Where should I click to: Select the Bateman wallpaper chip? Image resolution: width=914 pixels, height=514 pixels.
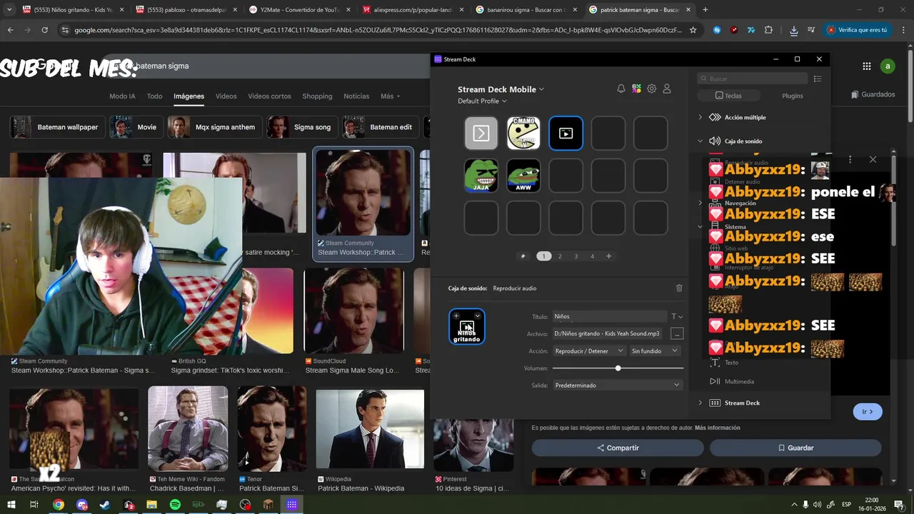pos(58,127)
